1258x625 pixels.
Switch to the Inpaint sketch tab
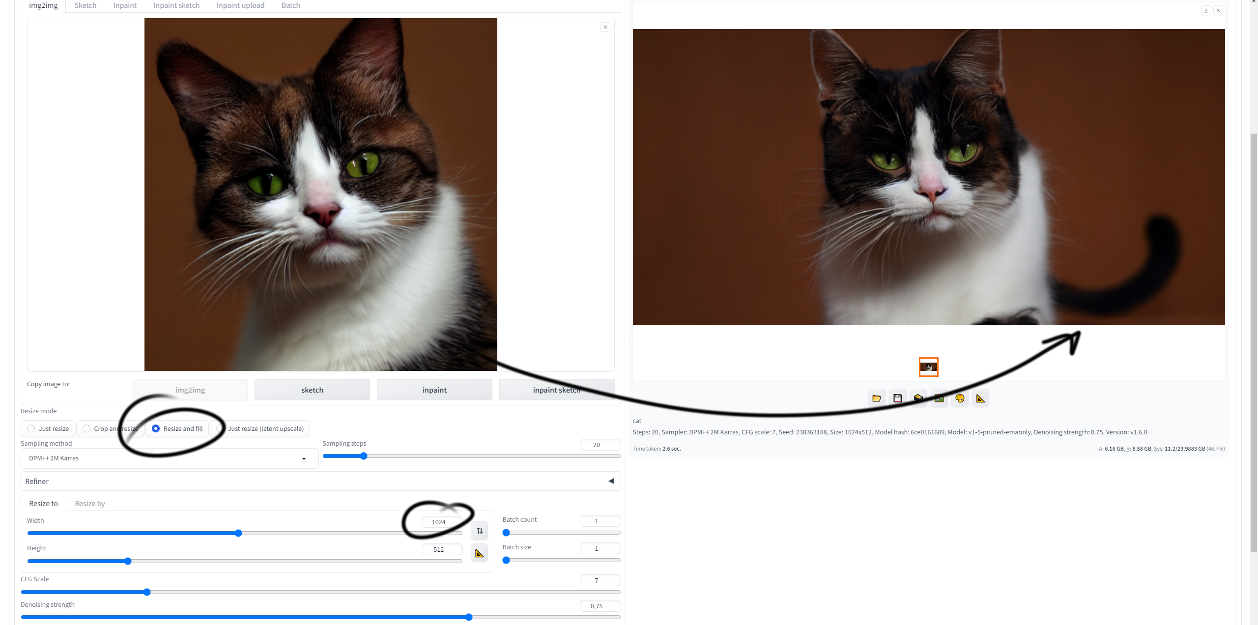(x=176, y=5)
